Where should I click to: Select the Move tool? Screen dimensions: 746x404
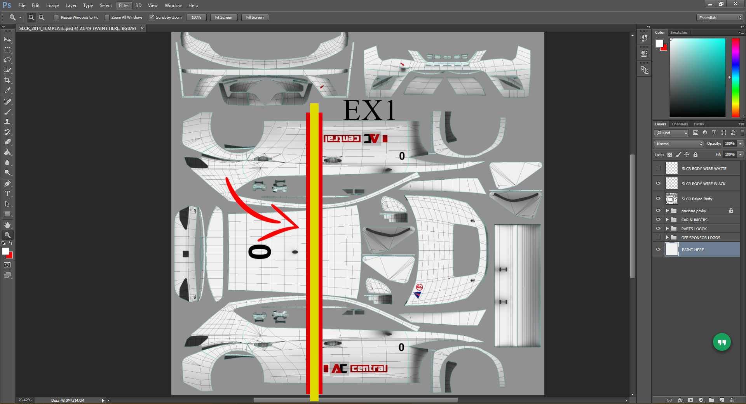point(7,40)
